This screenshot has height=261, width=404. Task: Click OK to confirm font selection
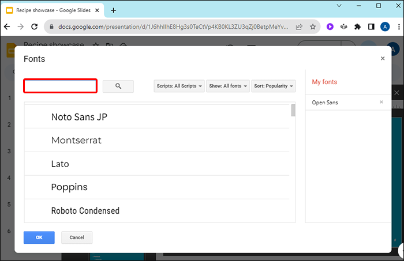coord(39,237)
